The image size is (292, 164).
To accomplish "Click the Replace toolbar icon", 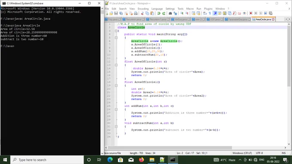I will click(x=175, y=13).
